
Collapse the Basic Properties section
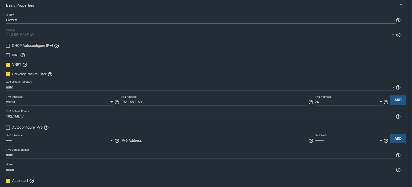point(401,5)
